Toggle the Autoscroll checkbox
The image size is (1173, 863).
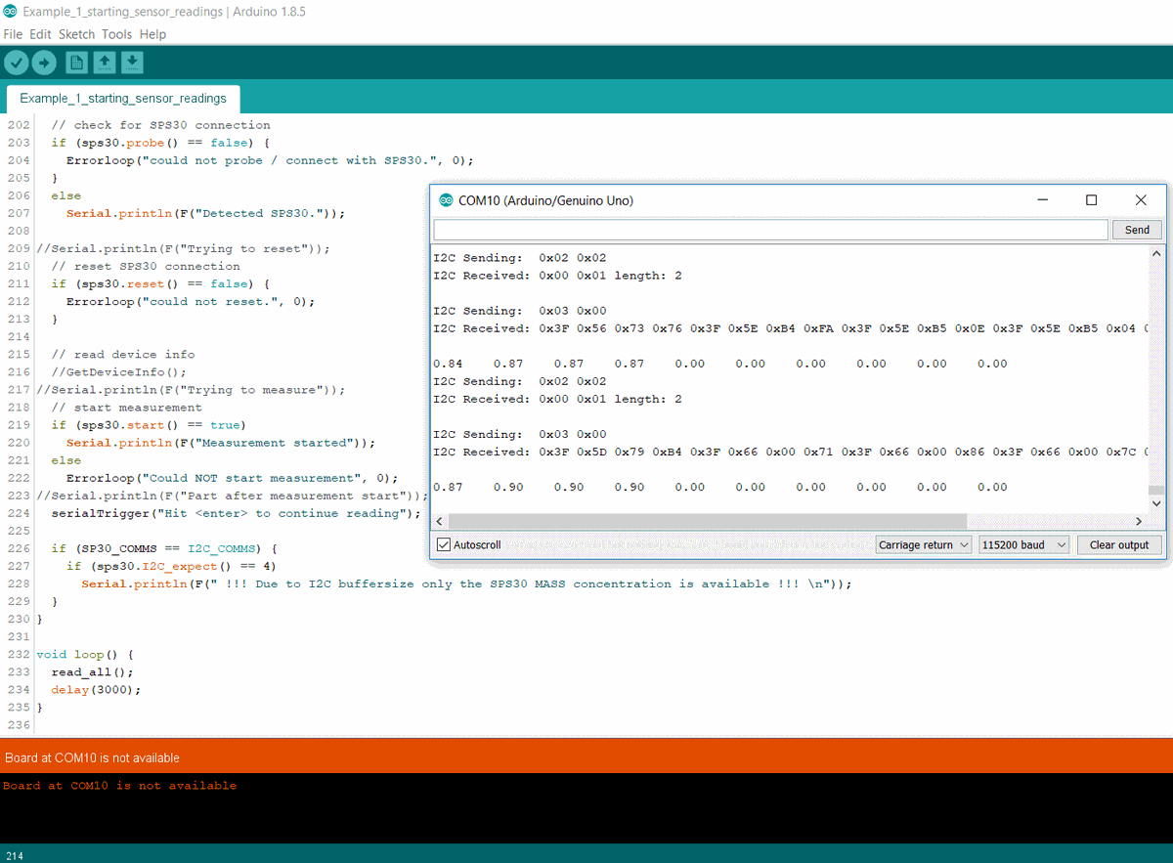(x=444, y=544)
